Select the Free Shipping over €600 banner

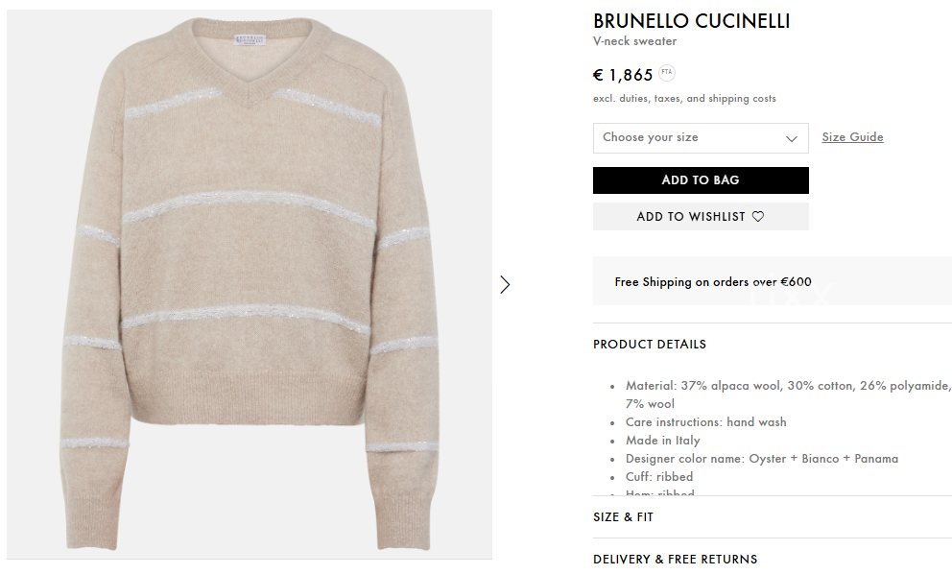[x=773, y=281]
